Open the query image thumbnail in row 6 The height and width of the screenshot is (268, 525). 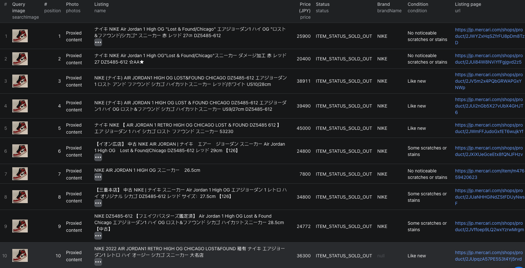pyautogui.click(x=20, y=151)
